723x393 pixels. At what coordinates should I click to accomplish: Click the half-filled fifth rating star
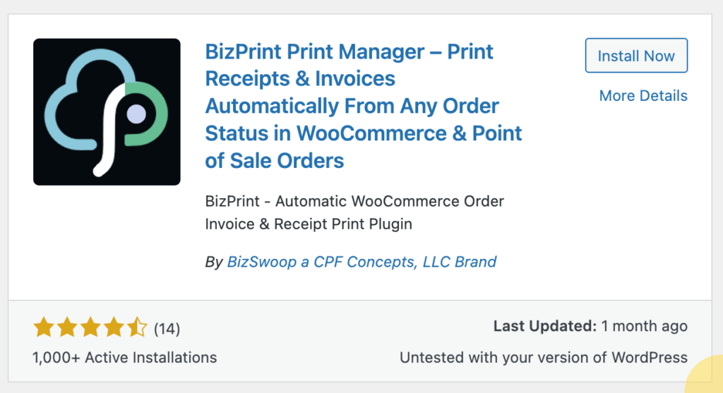(137, 327)
